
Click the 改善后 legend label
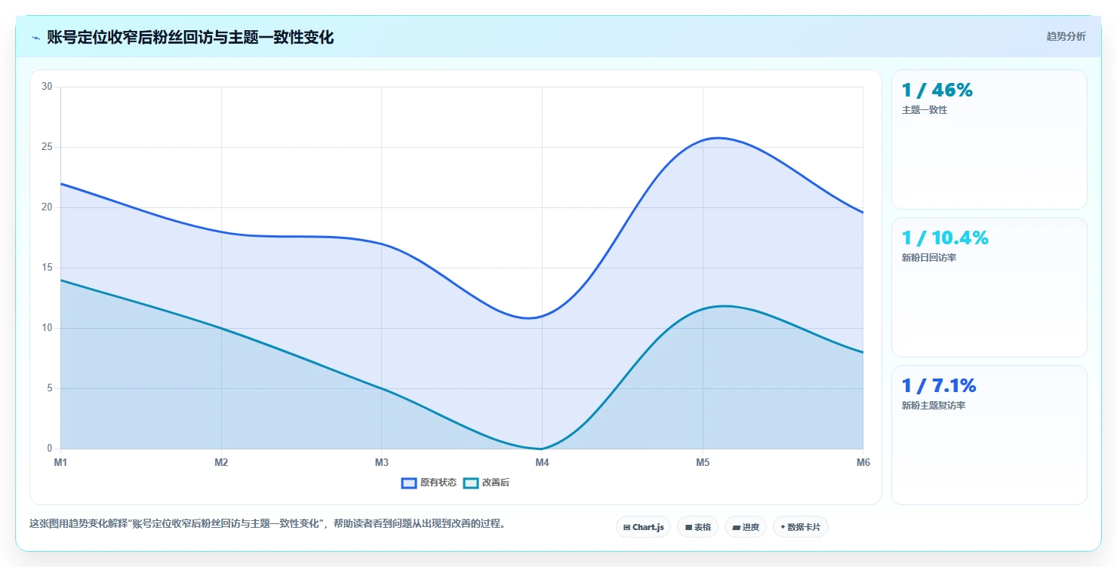pos(496,483)
